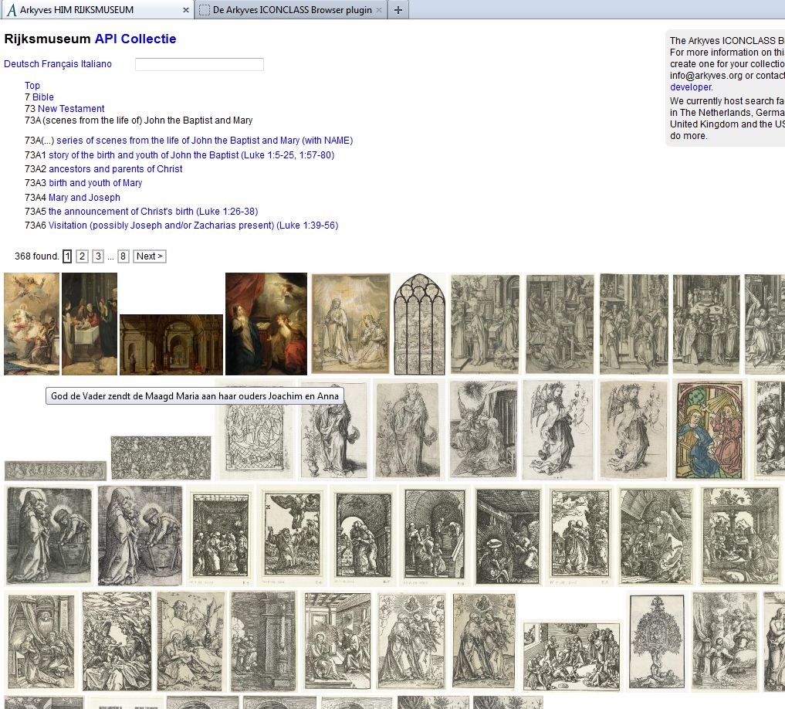The height and width of the screenshot is (709, 785).
Task: Open the Annunciation painting with red curtain
Action: (x=266, y=324)
